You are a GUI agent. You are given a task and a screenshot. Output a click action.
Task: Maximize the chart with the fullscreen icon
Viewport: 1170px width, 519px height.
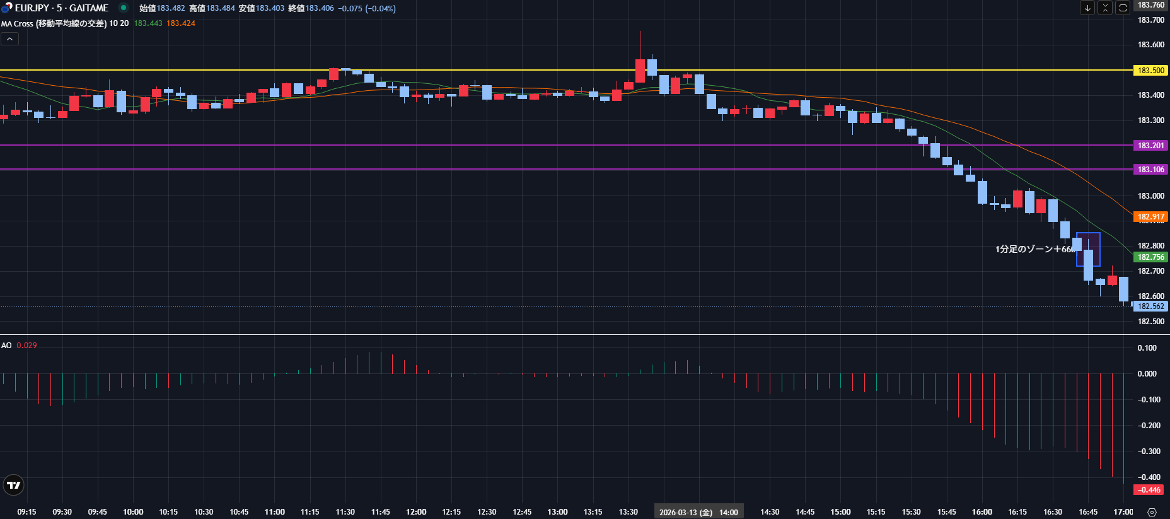coord(1123,8)
